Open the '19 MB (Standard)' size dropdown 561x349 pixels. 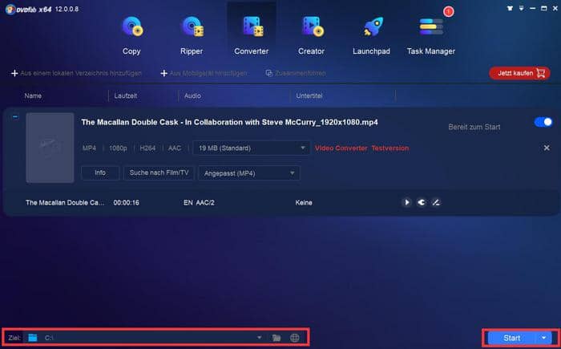pyautogui.click(x=251, y=148)
